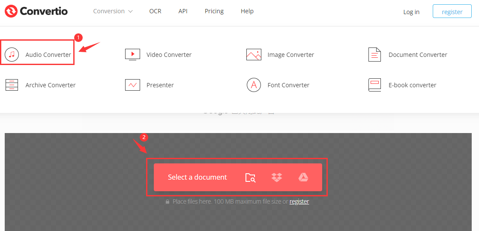Open the OCR menu item

point(155,11)
